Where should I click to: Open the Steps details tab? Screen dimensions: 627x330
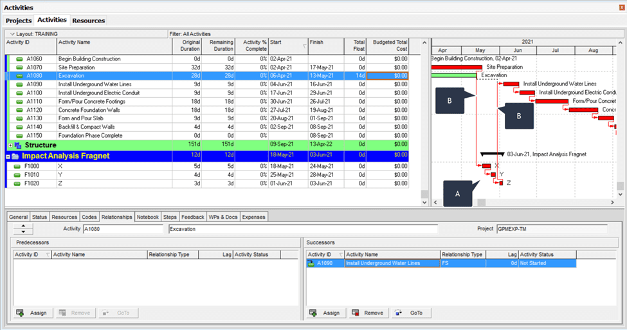(170, 217)
